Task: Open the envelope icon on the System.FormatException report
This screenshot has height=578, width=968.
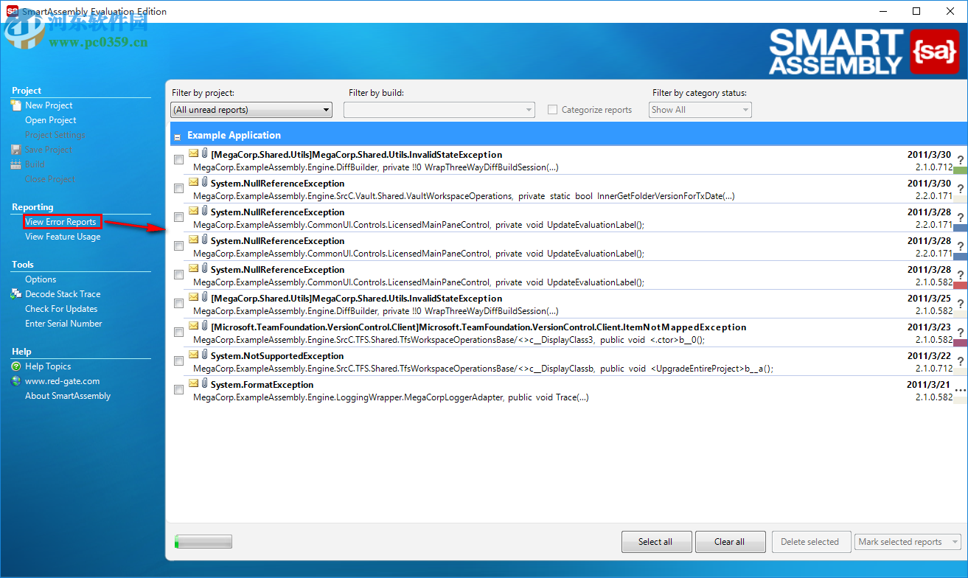Action: [x=192, y=383]
